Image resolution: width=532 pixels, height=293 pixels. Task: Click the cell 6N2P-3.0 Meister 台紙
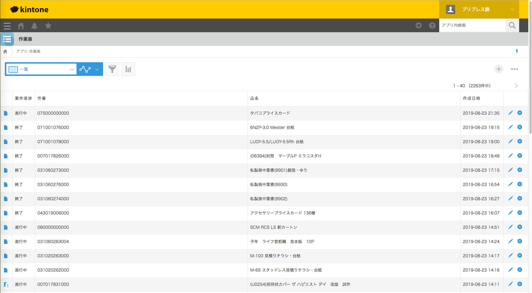pyautogui.click(x=354, y=128)
